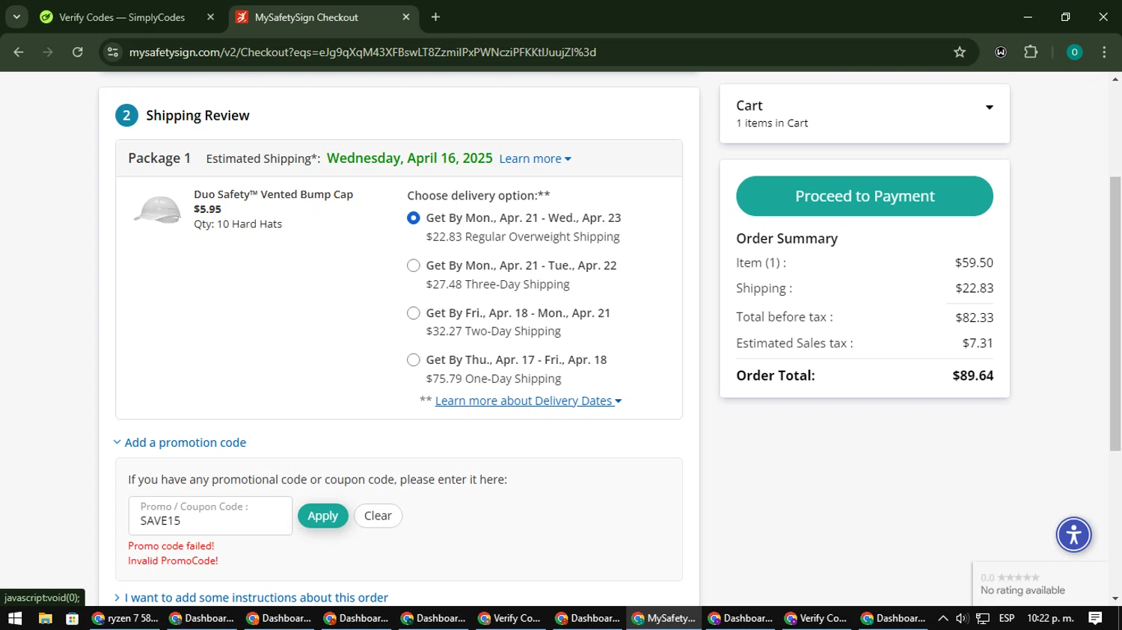The height and width of the screenshot is (630, 1122).
Task: Click the Item (1) $59.50 value
Action: (974, 263)
